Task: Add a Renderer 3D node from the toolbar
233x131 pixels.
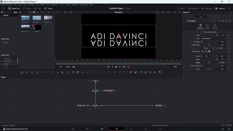Action: [x=160, y=72]
